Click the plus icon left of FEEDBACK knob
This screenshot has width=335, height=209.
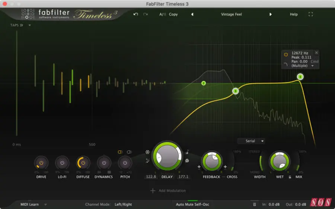(x=199, y=167)
